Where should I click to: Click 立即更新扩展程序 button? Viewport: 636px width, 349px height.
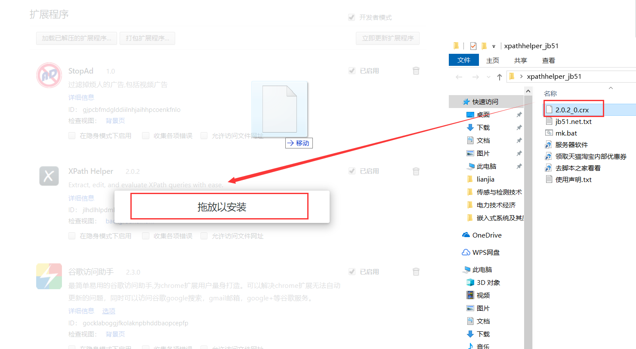(x=388, y=38)
